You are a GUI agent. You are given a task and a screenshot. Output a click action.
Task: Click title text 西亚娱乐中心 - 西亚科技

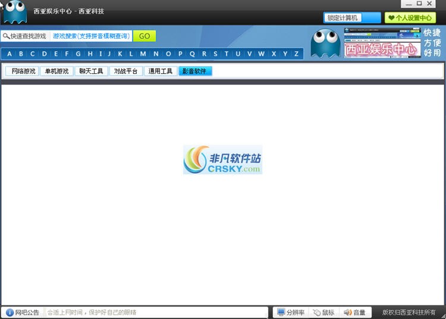tap(69, 11)
